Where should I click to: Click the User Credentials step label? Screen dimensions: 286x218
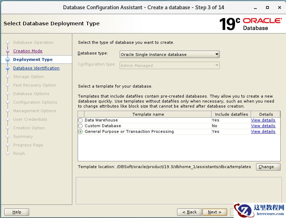point(30,119)
